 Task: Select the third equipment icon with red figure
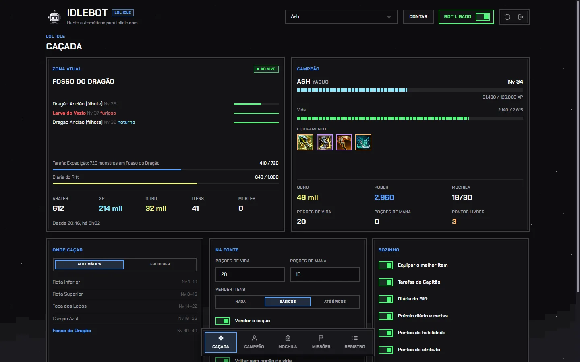pyautogui.click(x=344, y=142)
